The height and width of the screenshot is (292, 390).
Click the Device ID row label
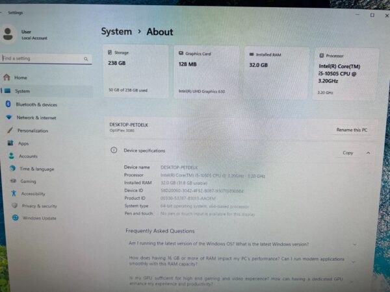133,190
